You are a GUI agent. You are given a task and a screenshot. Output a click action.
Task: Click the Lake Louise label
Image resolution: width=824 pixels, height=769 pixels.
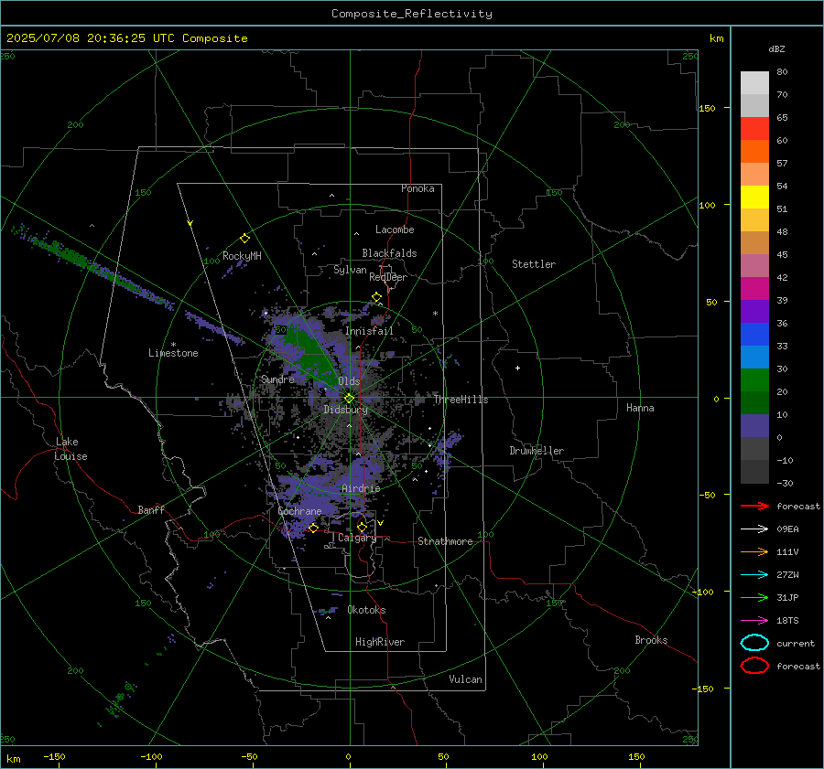coord(70,449)
